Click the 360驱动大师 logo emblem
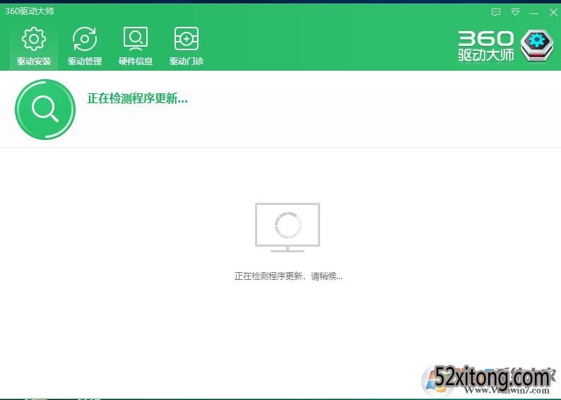Screen dimensions: 561x400 click(537, 45)
